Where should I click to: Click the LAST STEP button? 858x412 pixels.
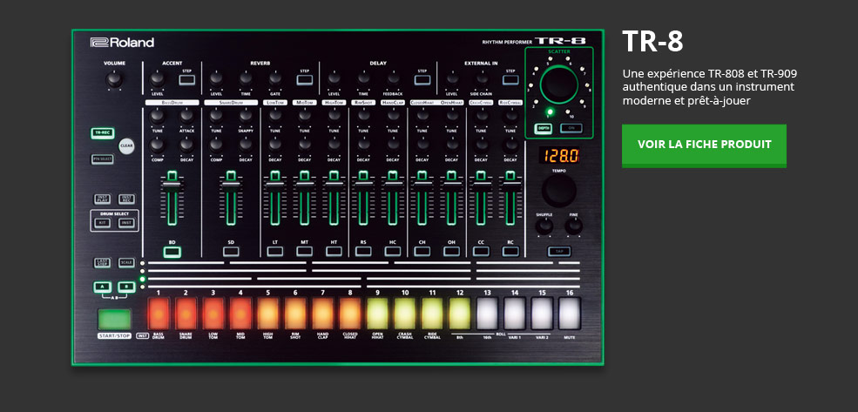[102, 263]
